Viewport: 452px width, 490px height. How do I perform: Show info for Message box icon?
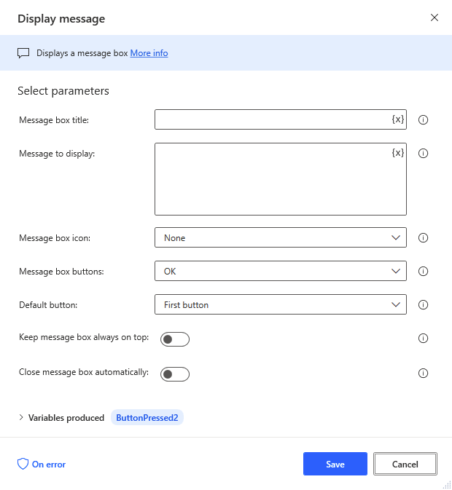[423, 238]
